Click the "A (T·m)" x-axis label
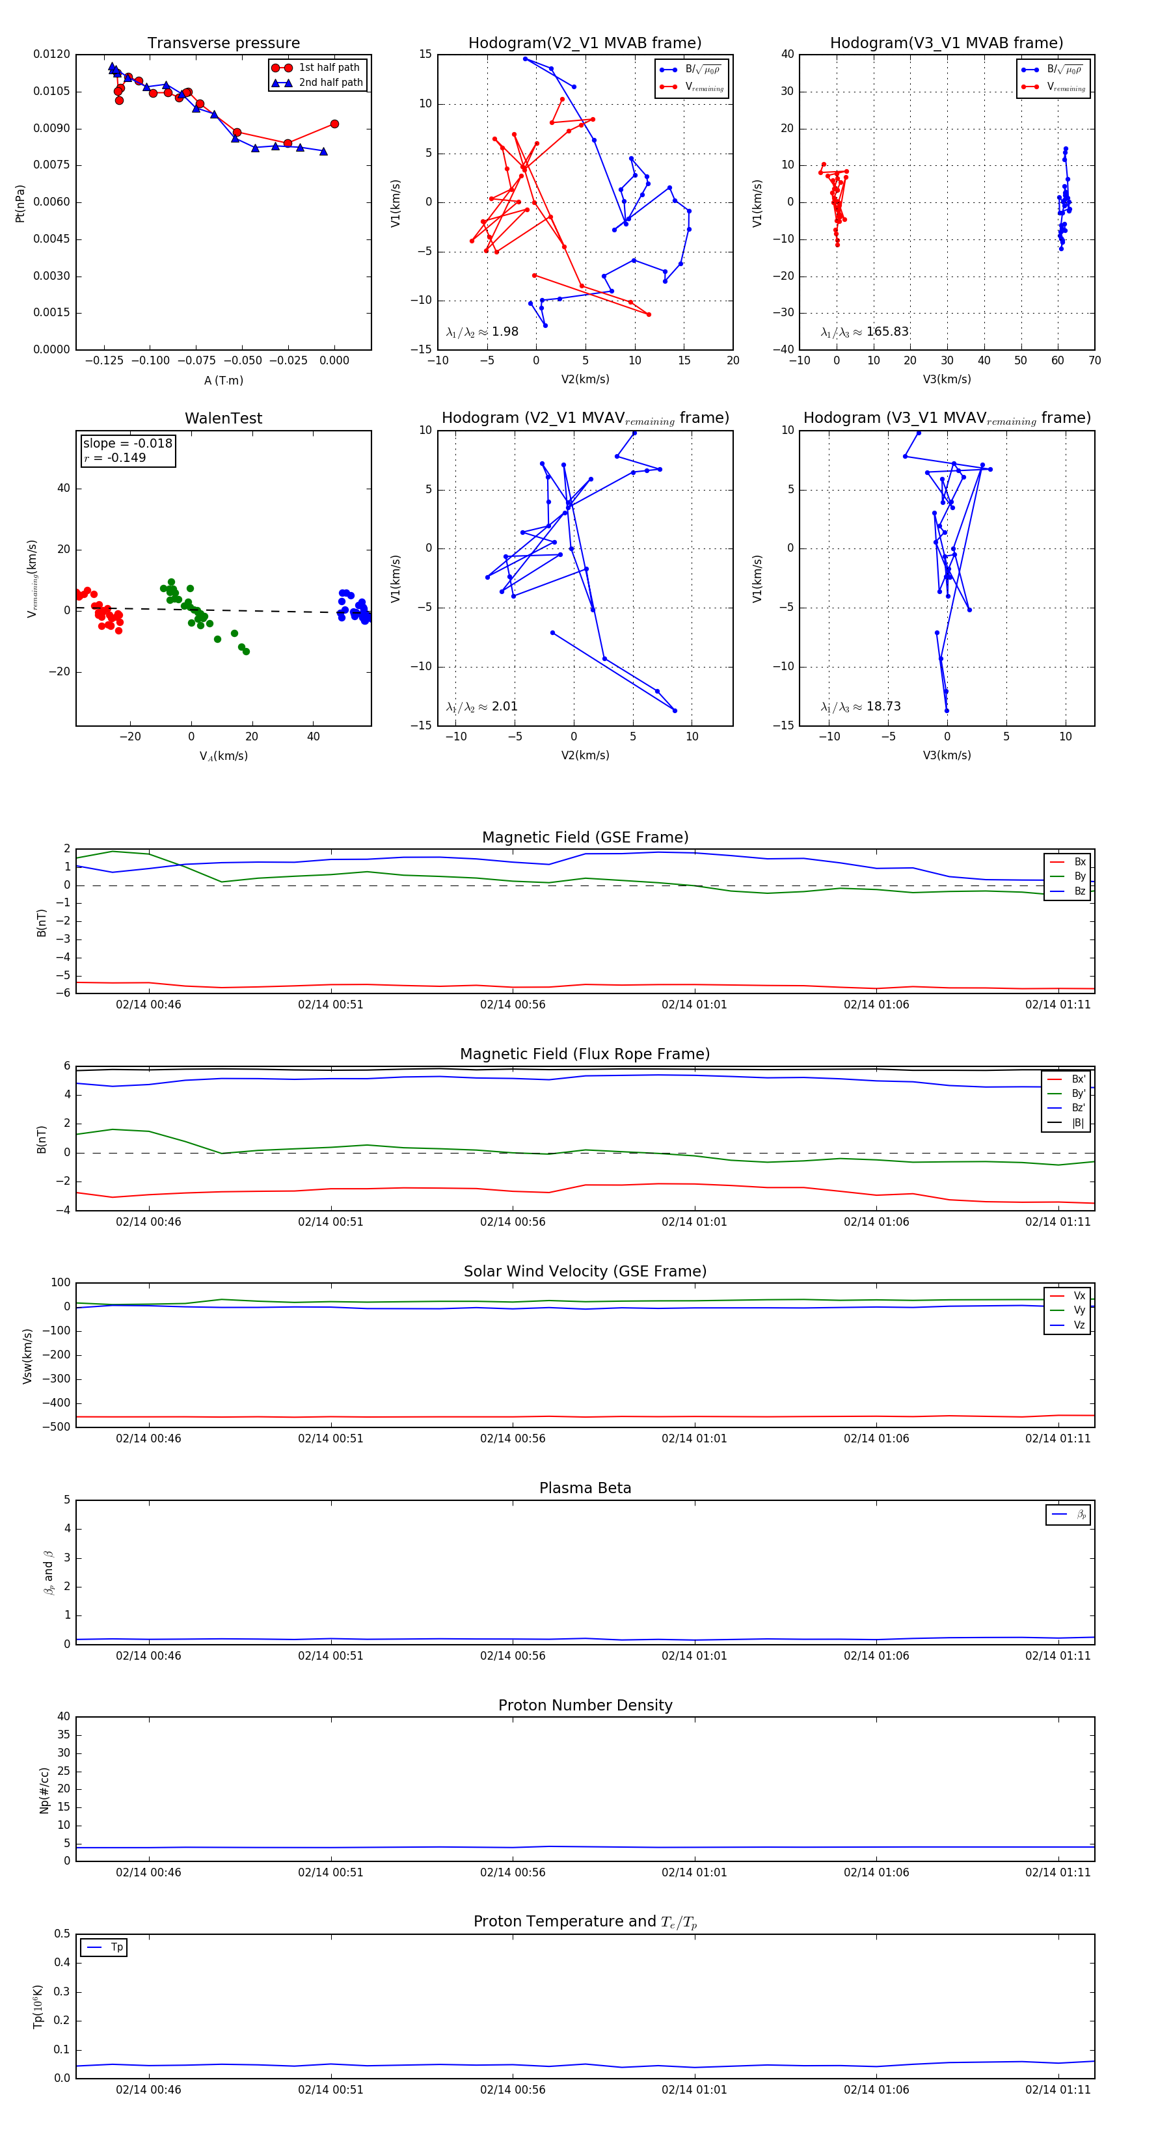 click(x=223, y=380)
